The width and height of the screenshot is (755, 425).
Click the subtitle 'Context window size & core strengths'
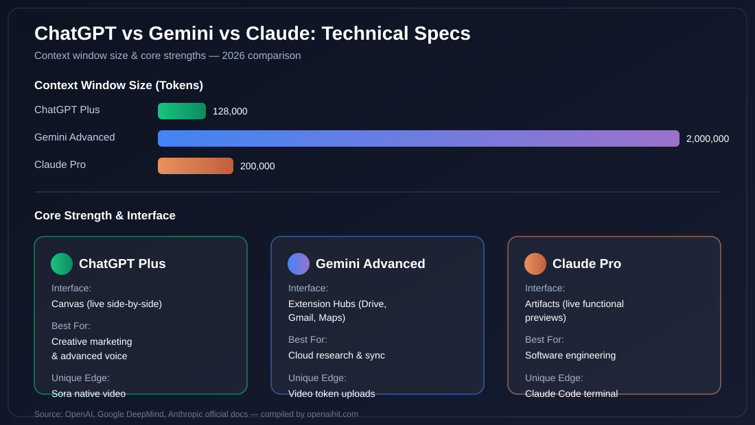pyautogui.click(x=120, y=56)
